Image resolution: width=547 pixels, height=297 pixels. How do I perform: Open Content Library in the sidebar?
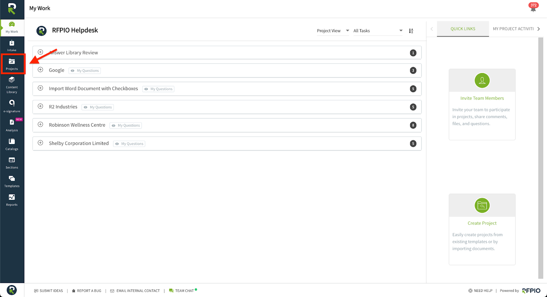(12, 85)
